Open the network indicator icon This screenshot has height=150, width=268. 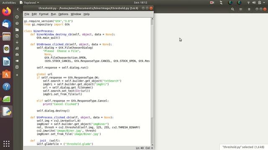[248, 2]
